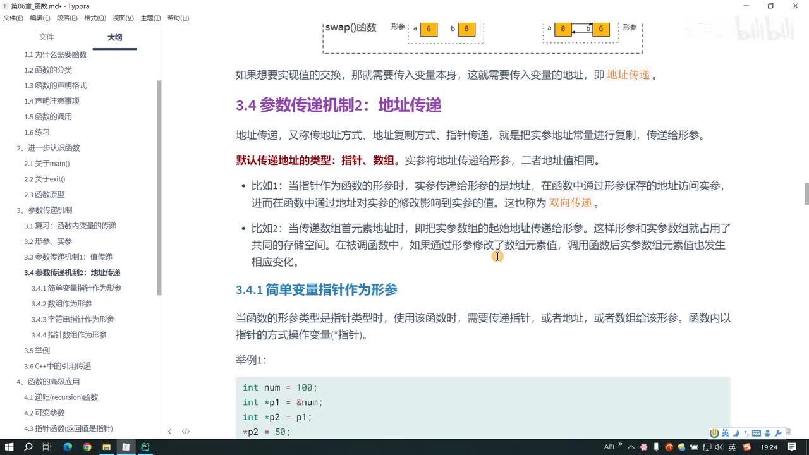Open the IME toolbar soft keyboard icon
This screenshot has width=809, height=455.
(x=757, y=433)
